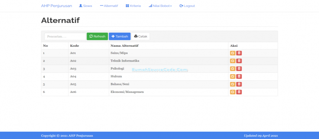This screenshot has width=319, height=139.
Task: Remove the Hukum row with trash icon
Action: coord(239,76)
